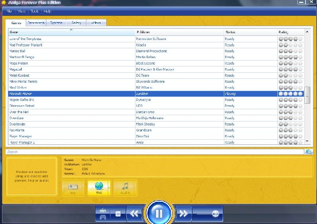The height and width of the screenshot is (224, 317).
Task: Click the rating stars for Megaball
Action: pyautogui.click(x=290, y=69)
